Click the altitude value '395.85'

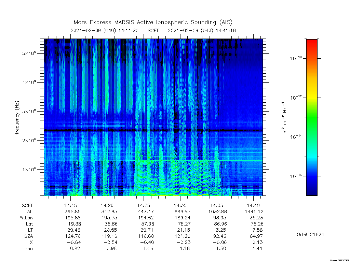72,212
